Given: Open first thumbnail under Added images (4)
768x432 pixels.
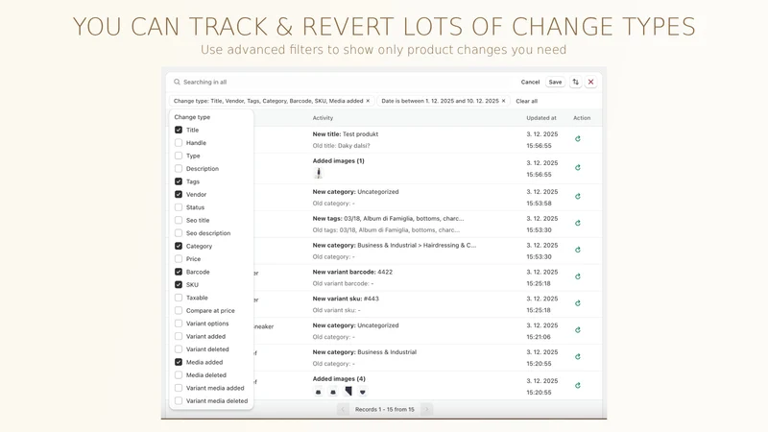Looking at the screenshot, I should tap(319, 392).
